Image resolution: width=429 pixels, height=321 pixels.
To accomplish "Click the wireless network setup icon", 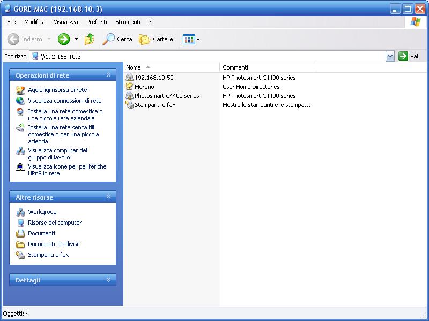I will pos(20,128).
